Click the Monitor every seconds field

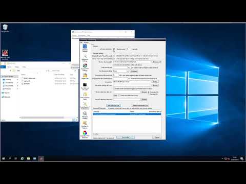tap(129, 49)
